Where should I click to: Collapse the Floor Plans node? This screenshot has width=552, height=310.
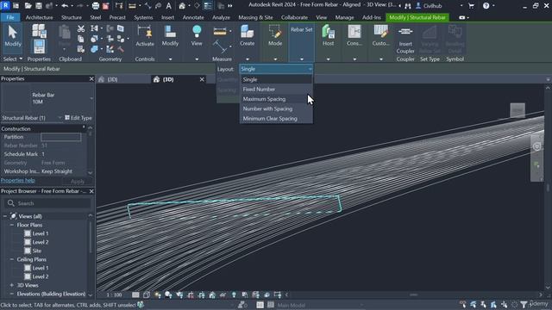click(11, 225)
